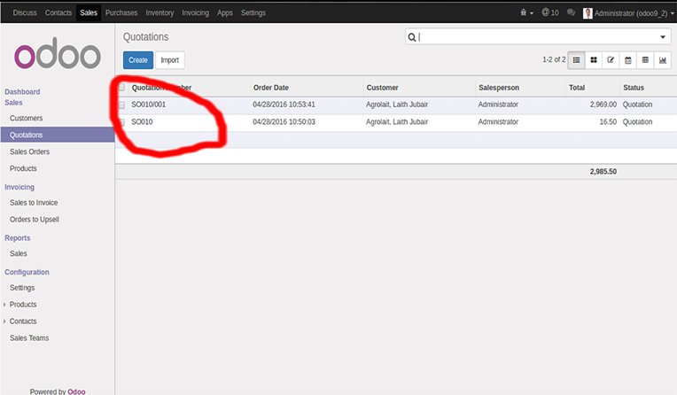The height and width of the screenshot is (395, 677).
Task: Open the conversations chat icon
Action: pyautogui.click(x=571, y=12)
